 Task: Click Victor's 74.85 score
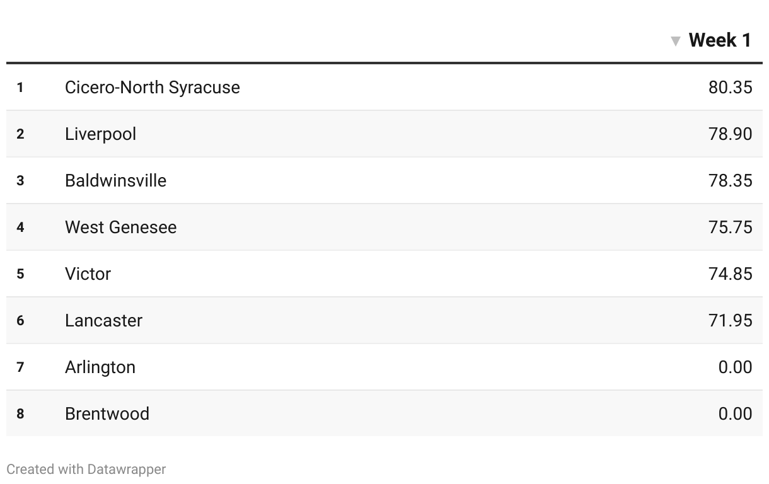pos(730,274)
